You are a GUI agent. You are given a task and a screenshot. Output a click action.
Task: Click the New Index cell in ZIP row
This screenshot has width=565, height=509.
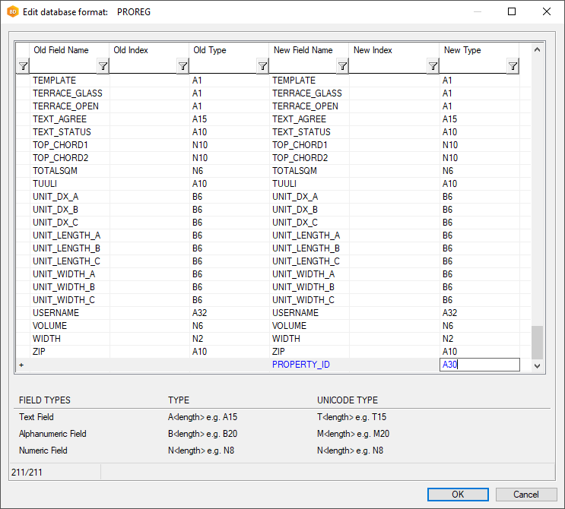pyautogui.click(x=394, y=352)
